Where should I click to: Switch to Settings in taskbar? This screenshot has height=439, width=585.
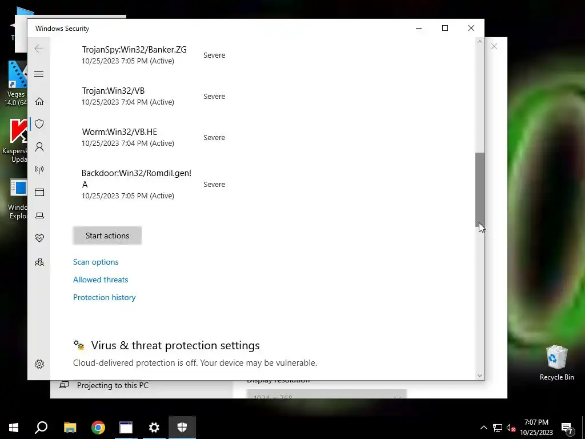tap(154, 428)
